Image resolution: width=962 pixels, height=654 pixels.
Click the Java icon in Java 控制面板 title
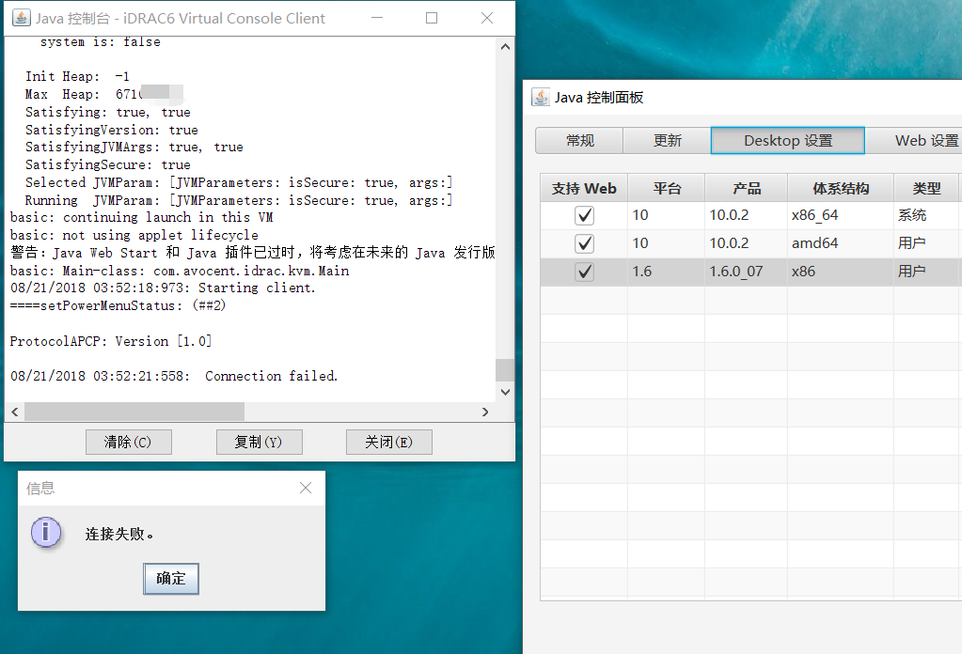pos(541,97)
